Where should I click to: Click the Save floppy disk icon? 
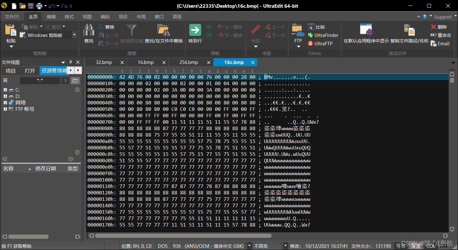31,6
